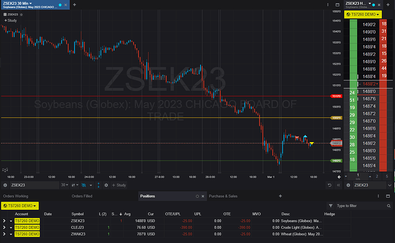Expand the CLEJ23 position row
Screen dimensions: 395x243
tap(4, 228)
